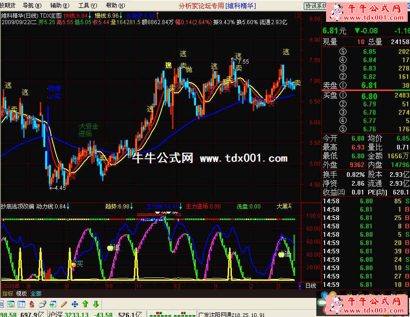The height and width of the screenshot is (317, 410).
Task: Open the 期货 menu
Action: tap(8, 5)
